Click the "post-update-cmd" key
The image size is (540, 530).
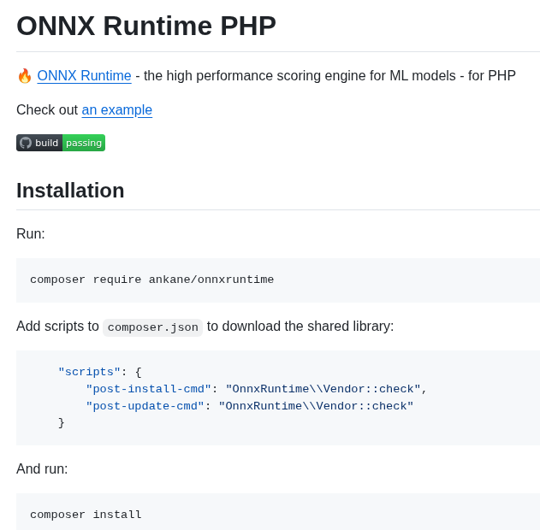(x=145, y=406)
